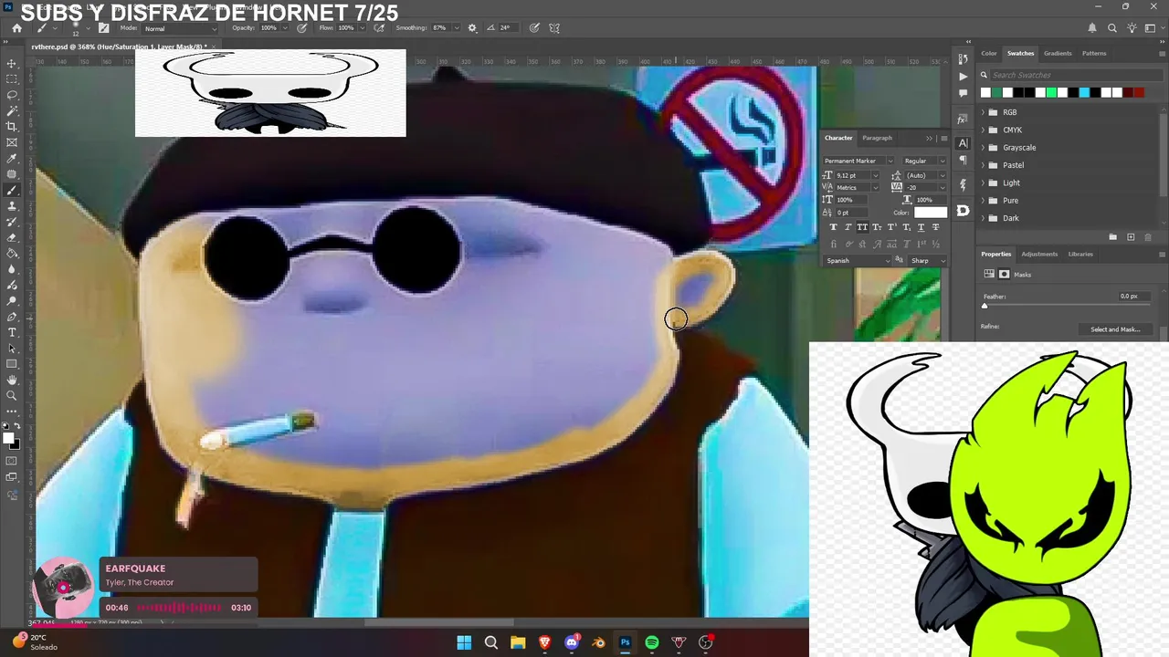This screenshot has width=1169, height=657.
Task: Select the pixel mask button in Properties
Action: pos(1005,274)
